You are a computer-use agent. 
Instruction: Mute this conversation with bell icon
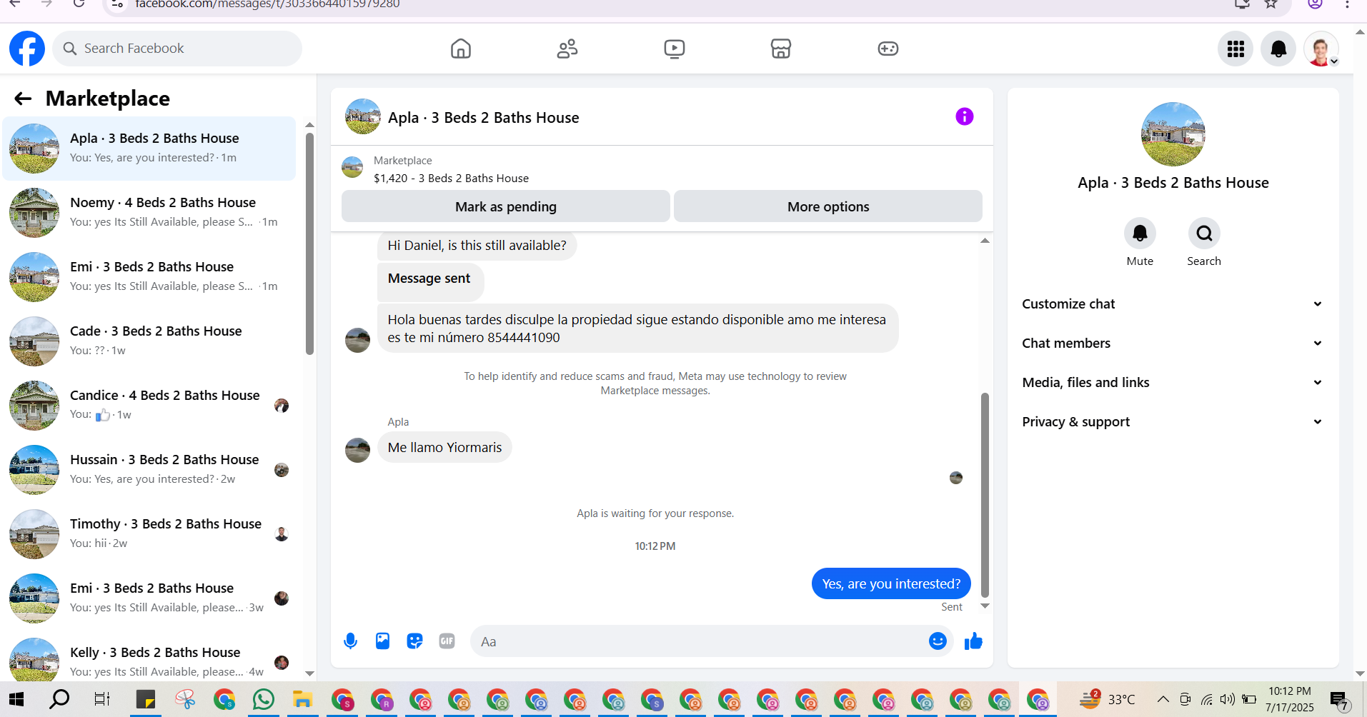(1140, 234)
